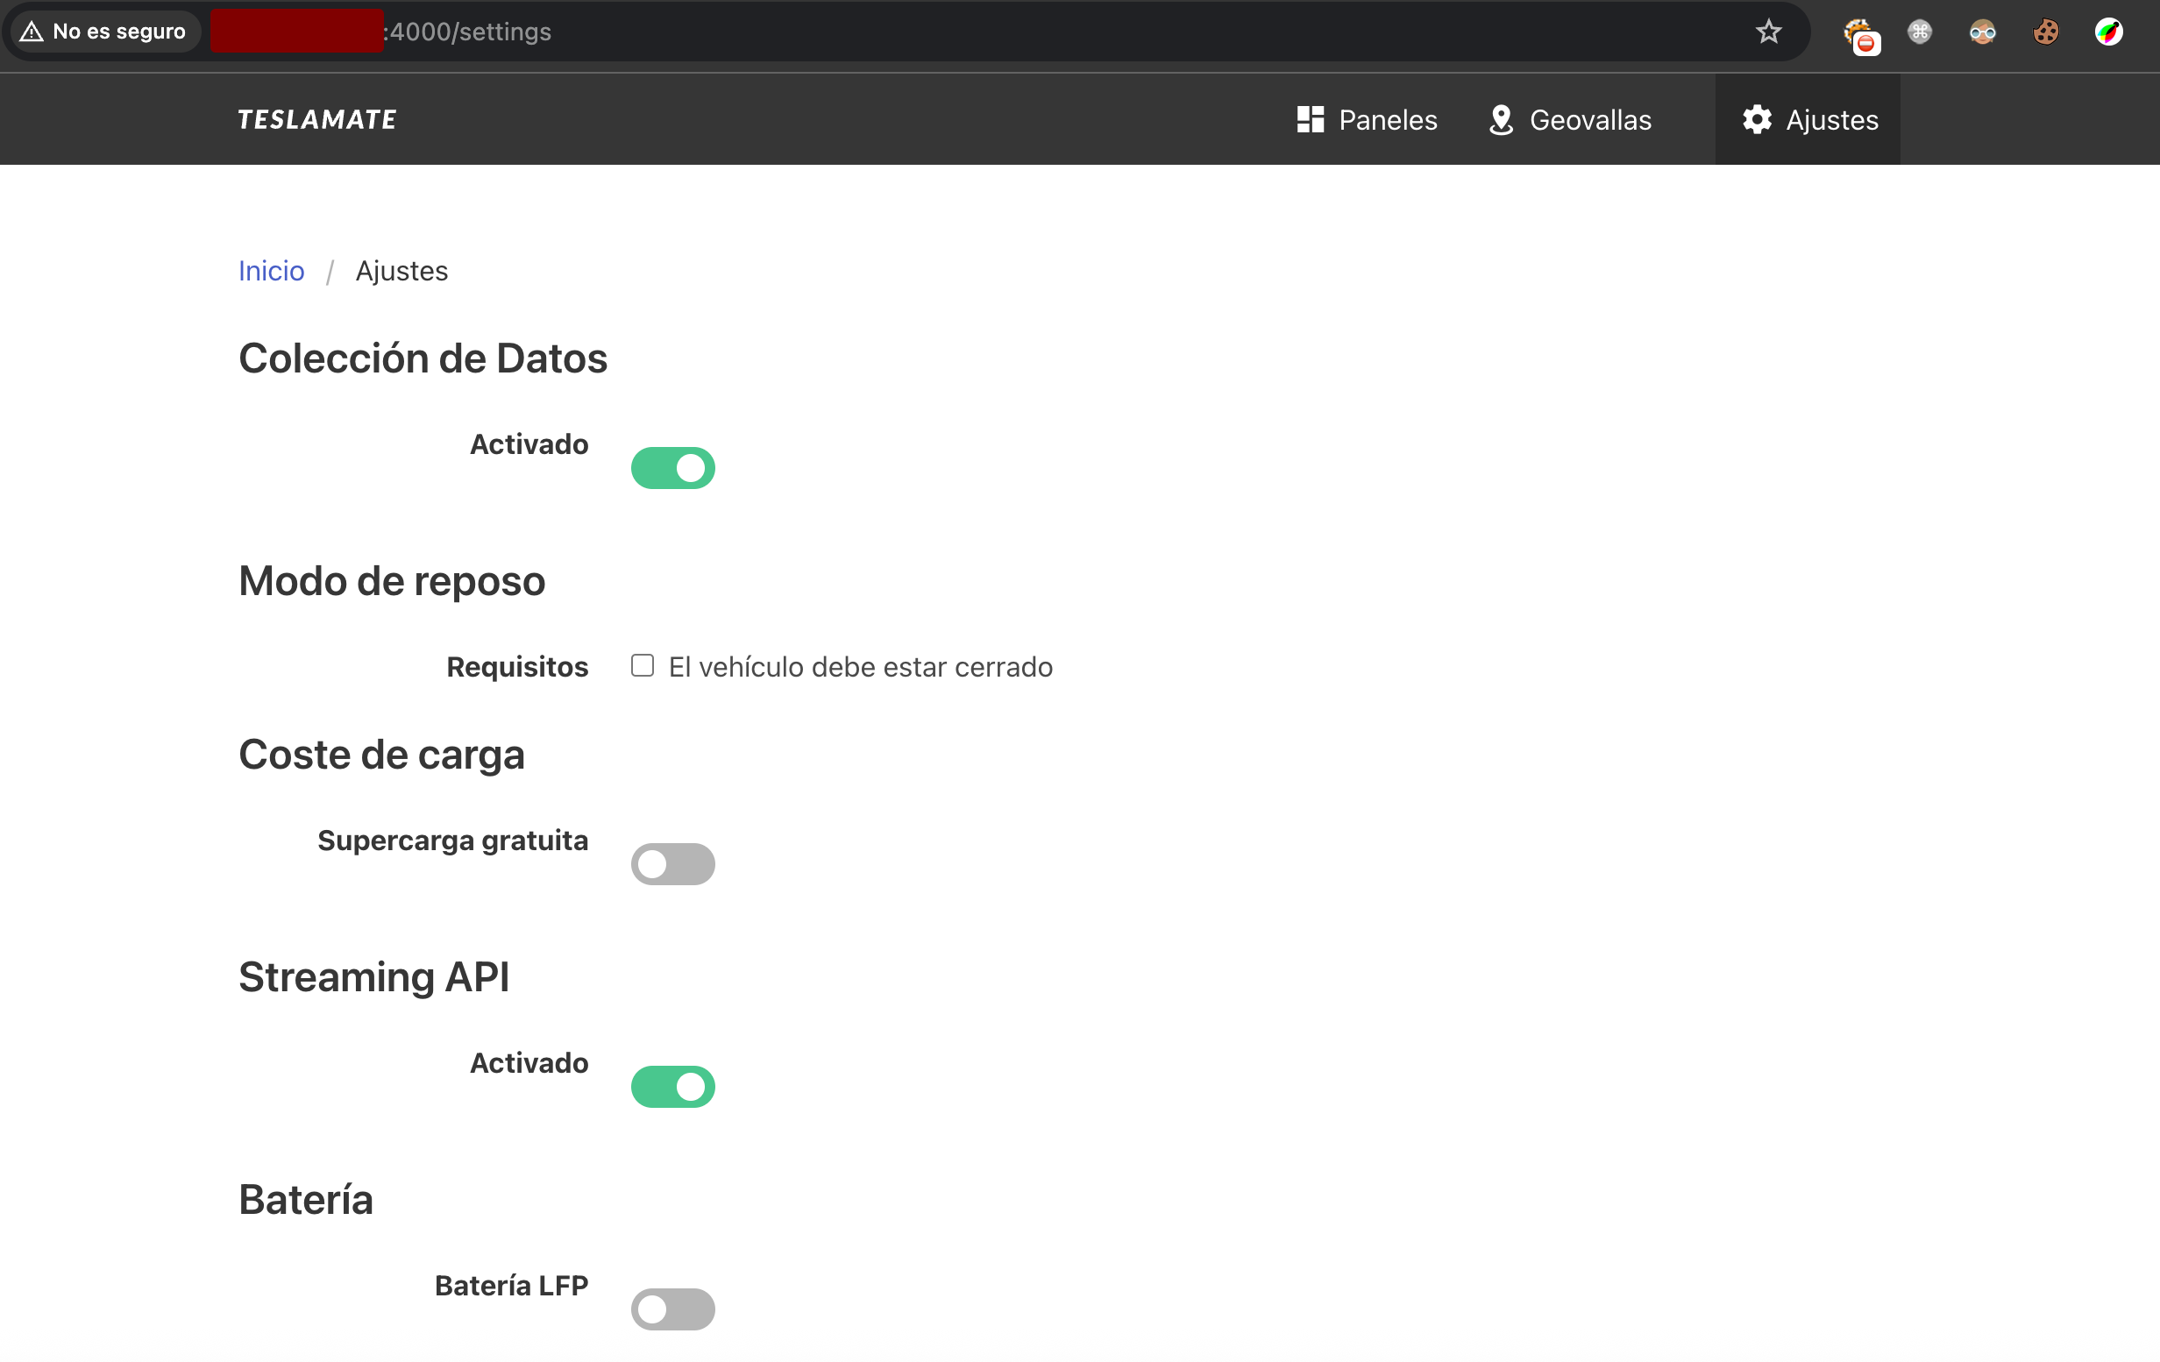
Task: Click the address bar URL
Action: point(466,32)
